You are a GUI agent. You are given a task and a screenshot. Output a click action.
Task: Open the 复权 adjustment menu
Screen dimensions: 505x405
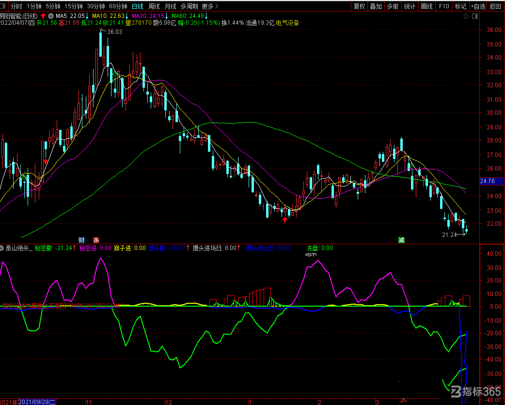[359, 6]
